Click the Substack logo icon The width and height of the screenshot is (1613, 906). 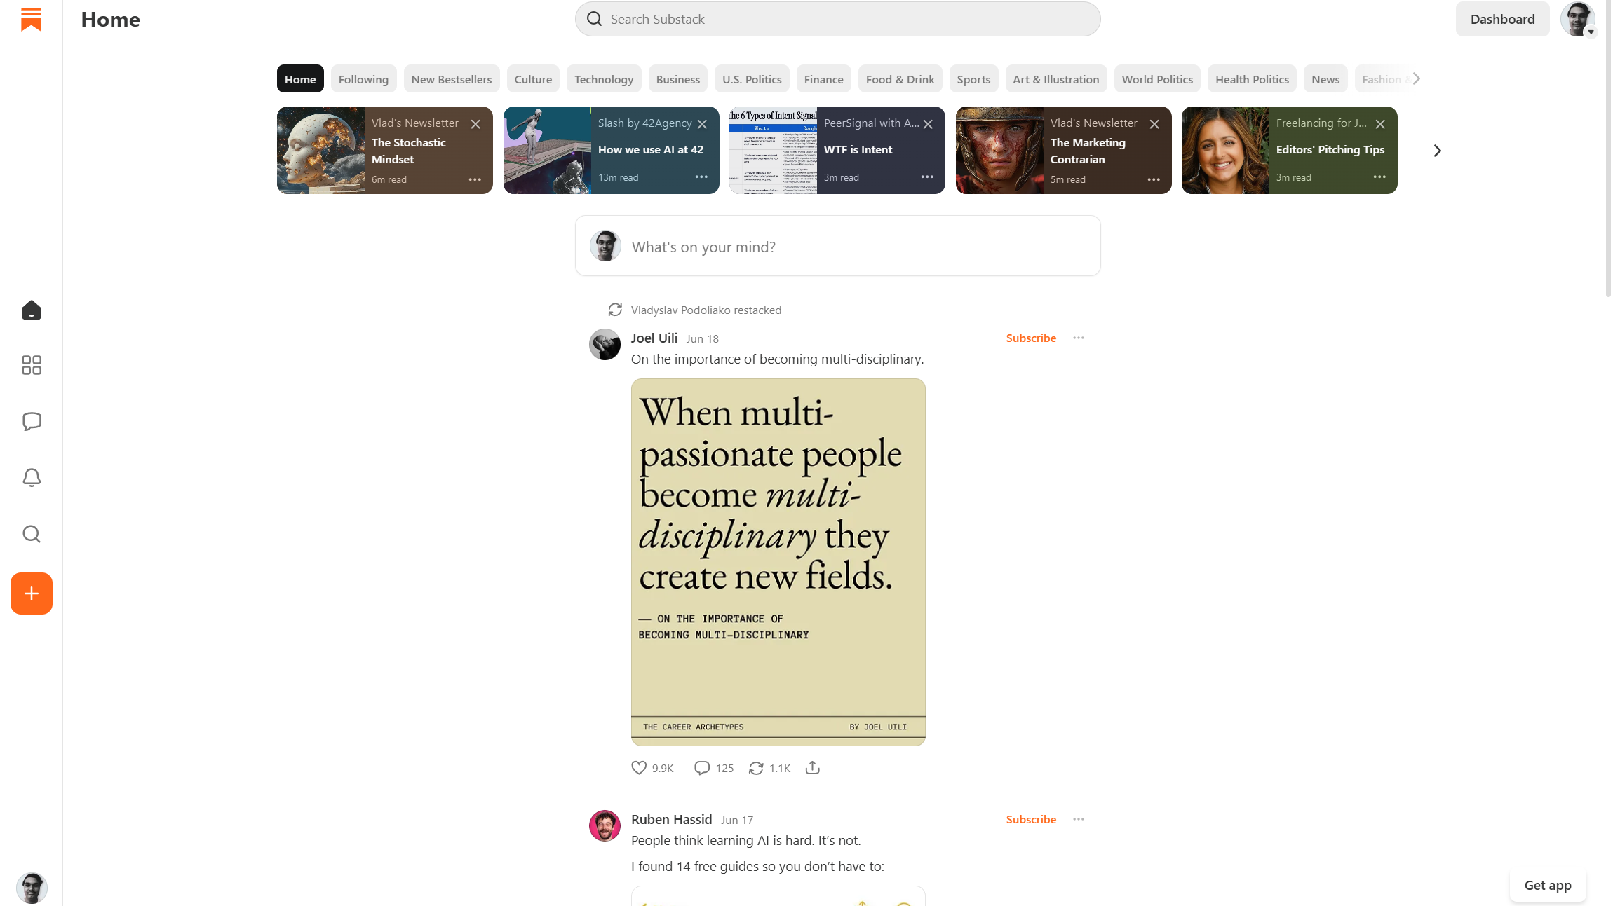tap(31, 19)
